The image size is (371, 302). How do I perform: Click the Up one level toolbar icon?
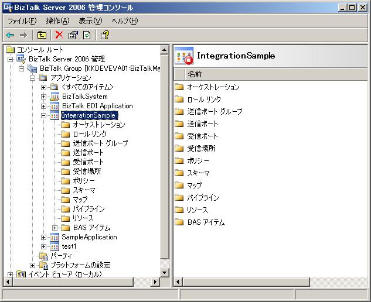(x=42, y=35)
